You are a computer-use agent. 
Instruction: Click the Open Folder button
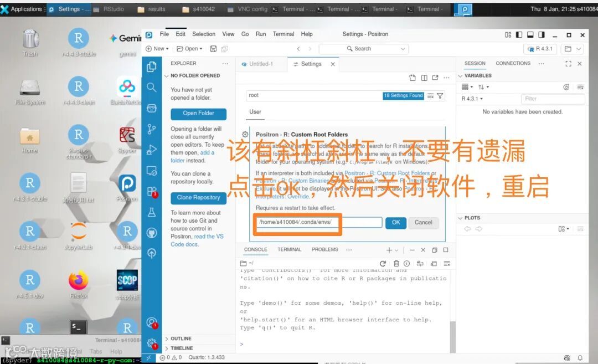(198, 114)
